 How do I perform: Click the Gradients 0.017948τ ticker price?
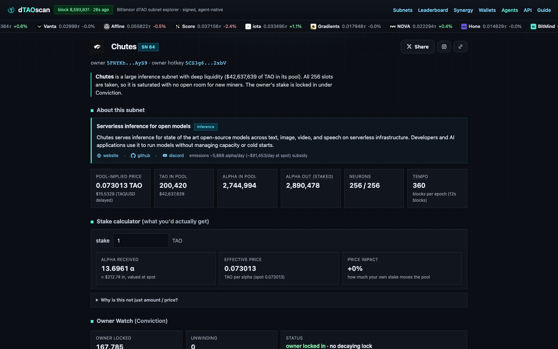tap(354, 27)
